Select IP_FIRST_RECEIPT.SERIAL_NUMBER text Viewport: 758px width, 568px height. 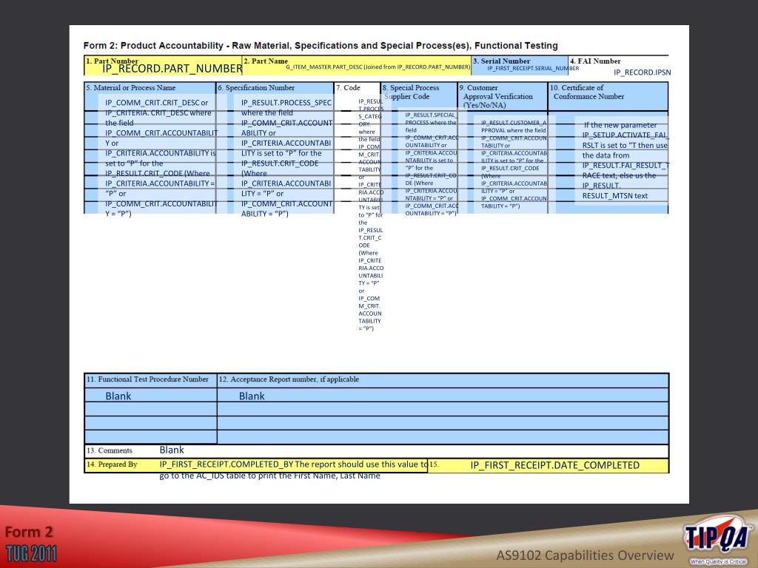pos(533,69)
